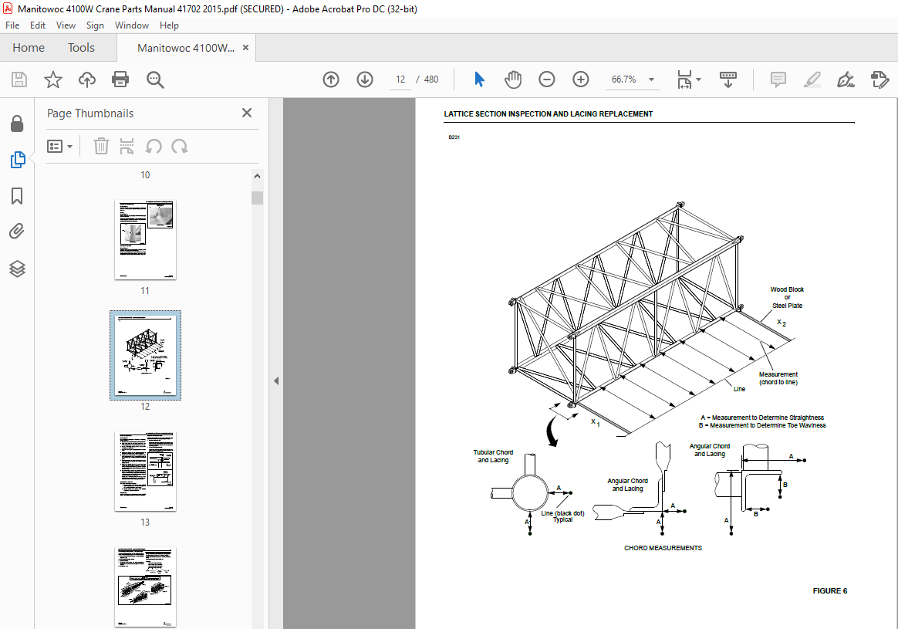Click the 'LATTICE SECTION INSPECTION' heading
The height and width of the screenshot is (629, 898).
tap(548, 114)
